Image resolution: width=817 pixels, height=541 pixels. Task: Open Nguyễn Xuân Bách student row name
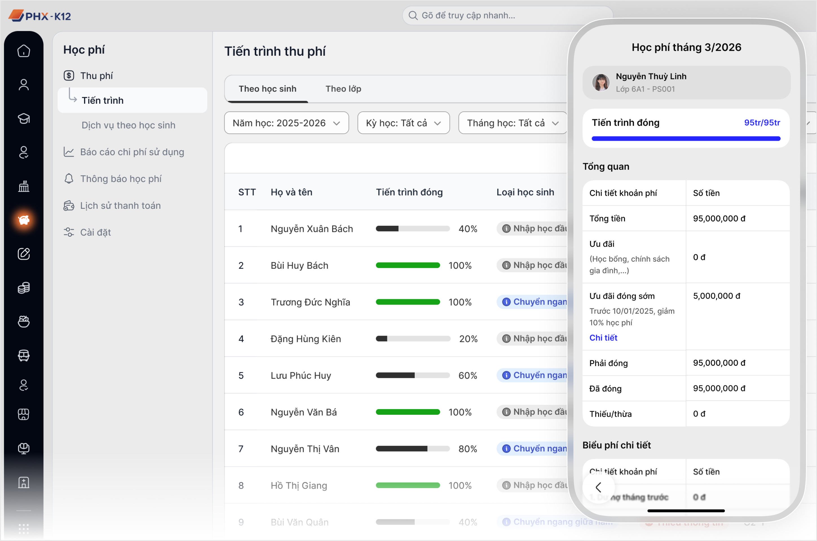pos(312,229)
